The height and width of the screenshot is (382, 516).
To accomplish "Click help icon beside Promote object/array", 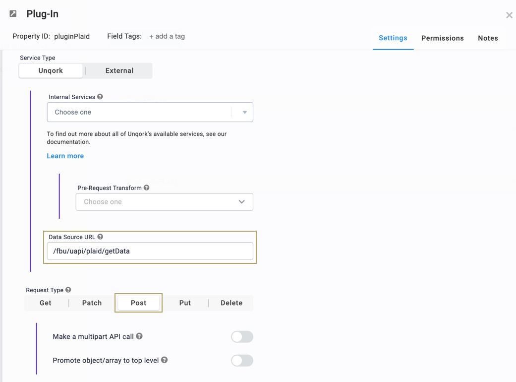I will coord(164,360).
